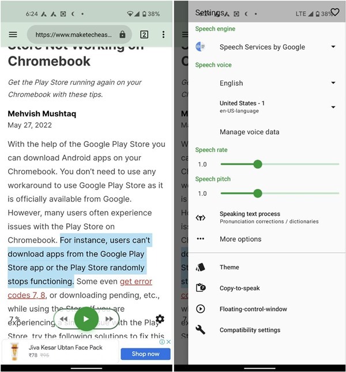This screenshot has width=346, height=372.
Task: Tap the 'Speech engine' section heading
Action: (215, 29)
